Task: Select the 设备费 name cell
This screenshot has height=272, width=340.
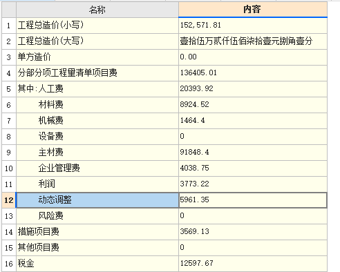Action: [97, 137]
